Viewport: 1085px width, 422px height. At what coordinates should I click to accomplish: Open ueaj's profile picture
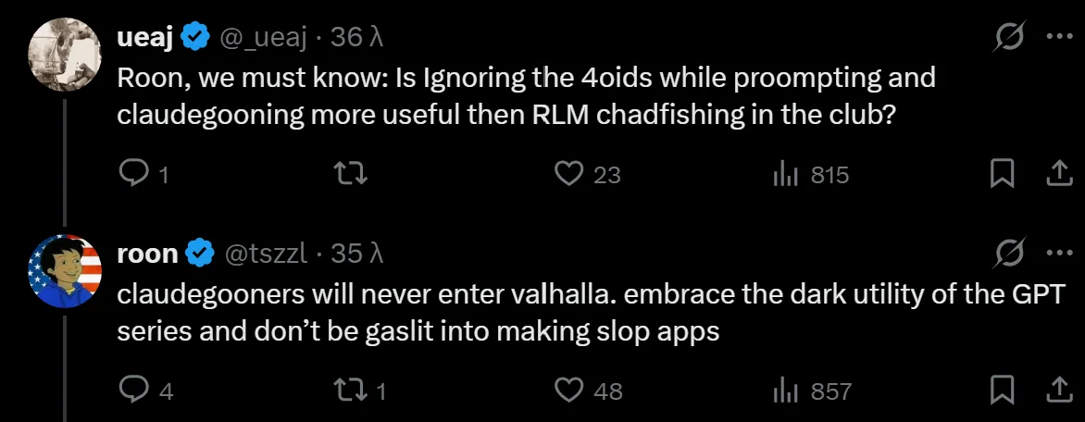point(65,54)
